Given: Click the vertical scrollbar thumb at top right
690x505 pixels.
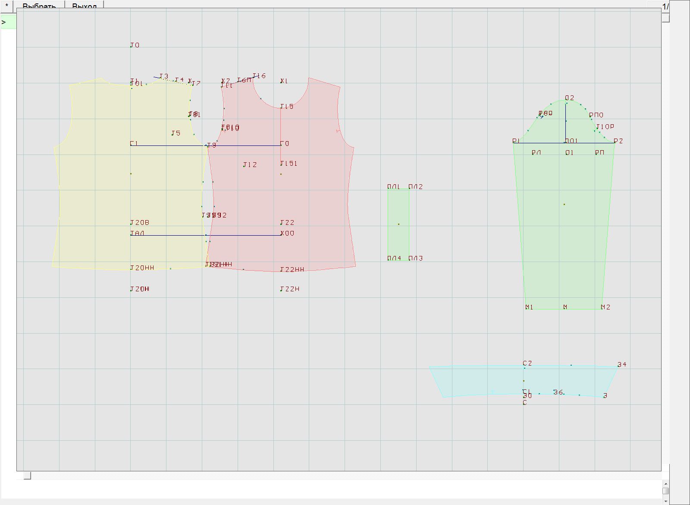Looking at the screenshot, I should (x=666, y=18).
